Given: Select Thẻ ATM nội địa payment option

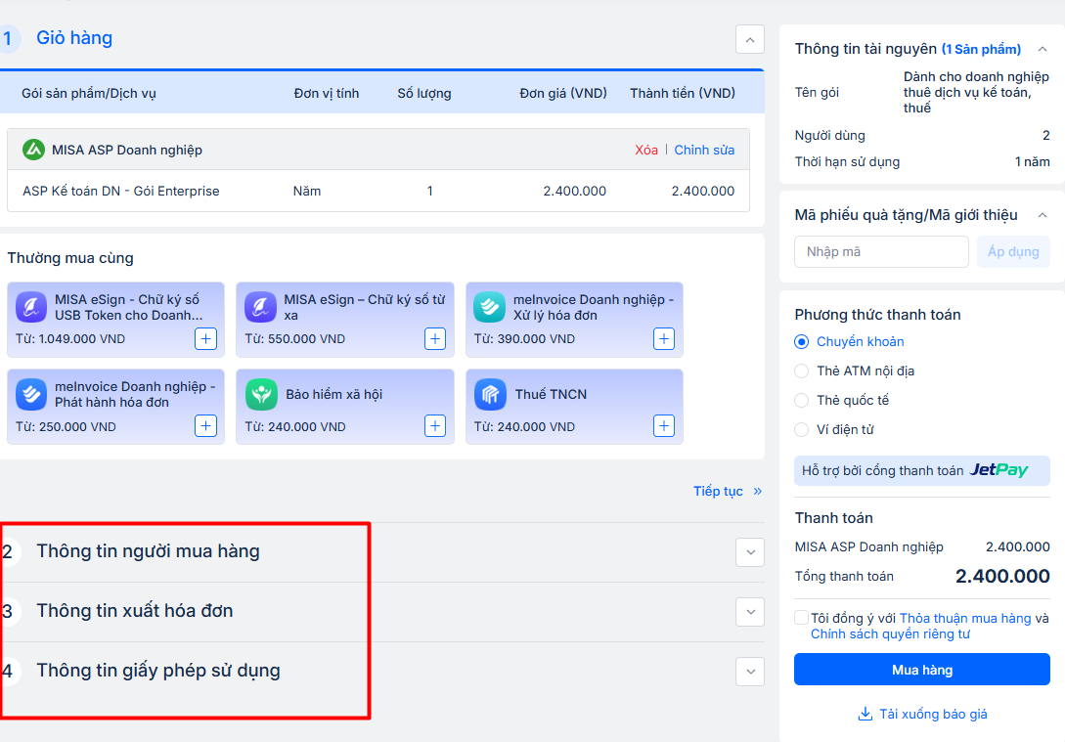Looking at the screenshot, I should click(x=802, y=371).
